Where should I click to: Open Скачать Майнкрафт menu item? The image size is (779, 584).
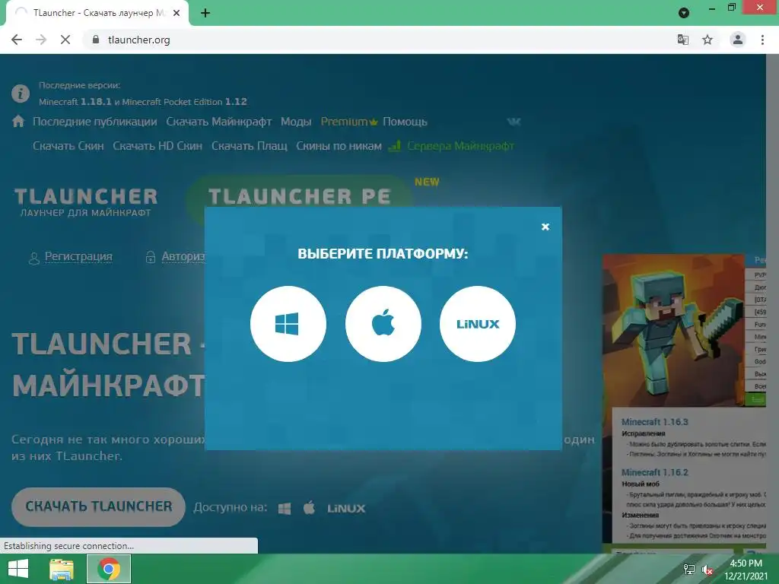pos(218,122)
